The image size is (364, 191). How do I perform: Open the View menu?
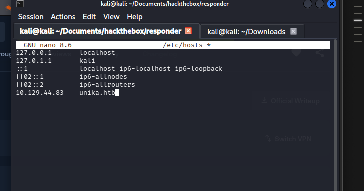pyautogui.click(x=111, y=17)
